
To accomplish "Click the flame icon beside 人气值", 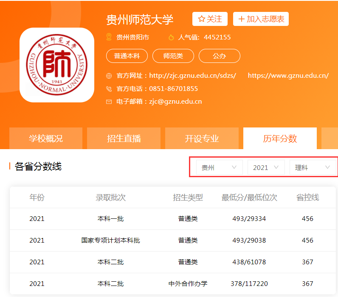I will point(171,37).
